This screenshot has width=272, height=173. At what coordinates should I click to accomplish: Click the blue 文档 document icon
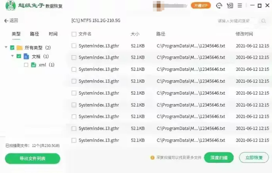[26, 57]
